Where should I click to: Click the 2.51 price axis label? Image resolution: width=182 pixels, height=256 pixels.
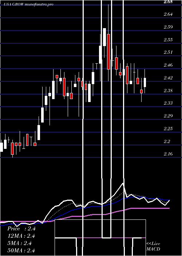click(x=168, y=52)
